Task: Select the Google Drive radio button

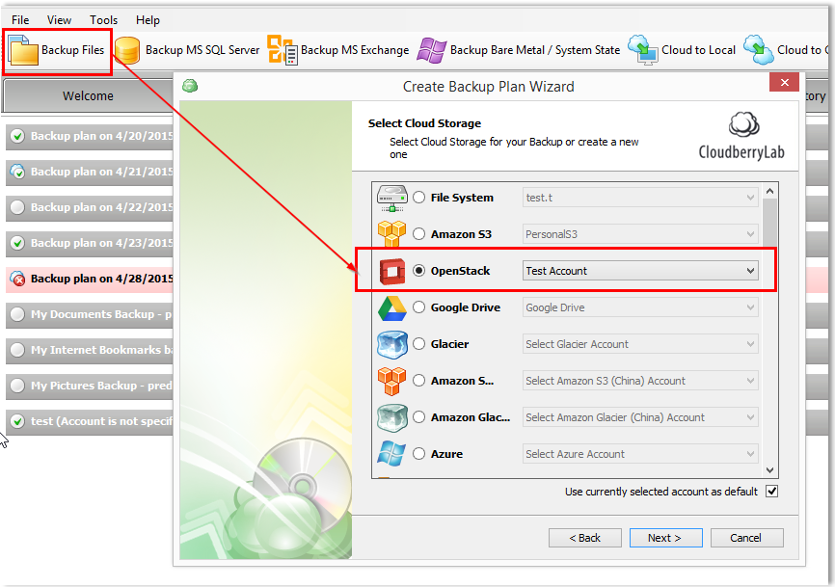Action: point(419,307)
